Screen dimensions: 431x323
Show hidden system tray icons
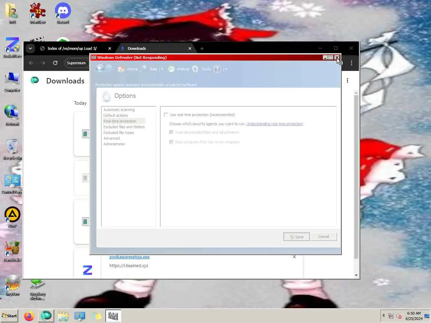tap(383, 316)
